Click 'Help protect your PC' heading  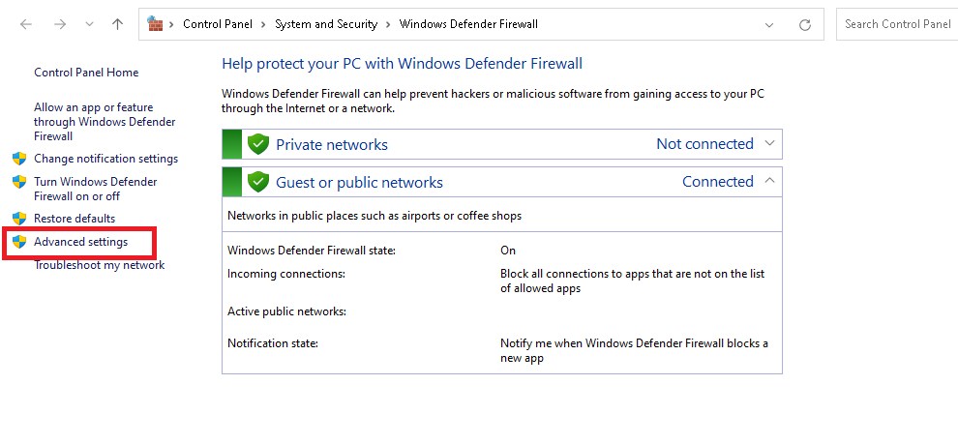[402, 64]
